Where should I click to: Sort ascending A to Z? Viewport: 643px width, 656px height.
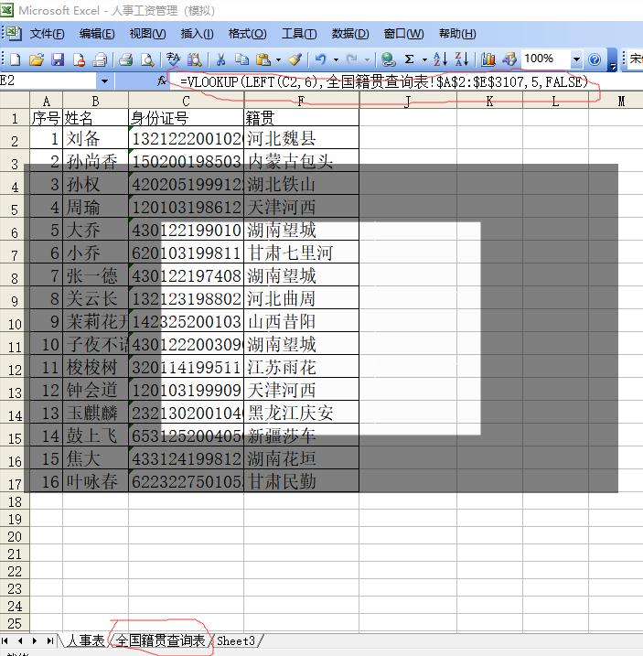click(440, 59)
